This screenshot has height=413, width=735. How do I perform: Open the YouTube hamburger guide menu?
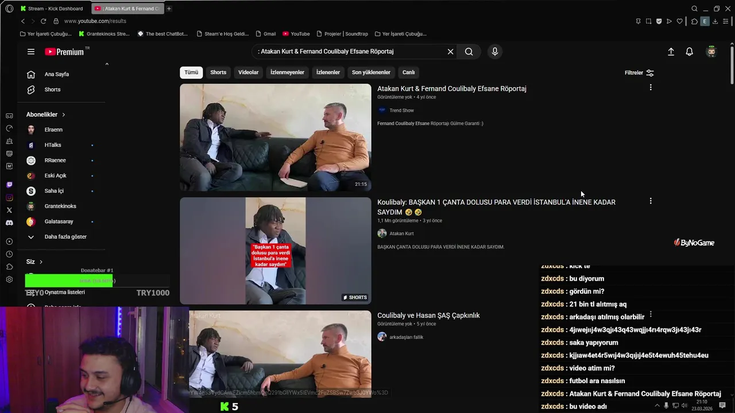pyautogui.click(x=31, y=52)
